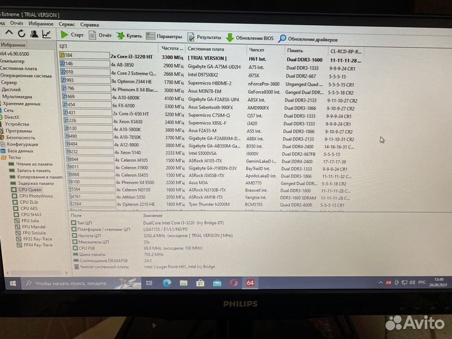Viewport: 452px width, 339px height.
Task: Sort by the Частота column header
Action: click(172, 48)
